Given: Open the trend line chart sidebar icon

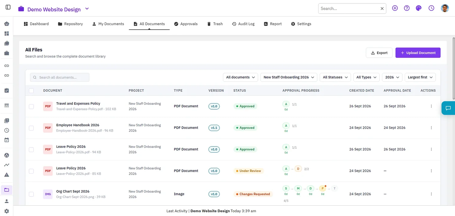Looking at the screenshot, I should tap(7, 165).
